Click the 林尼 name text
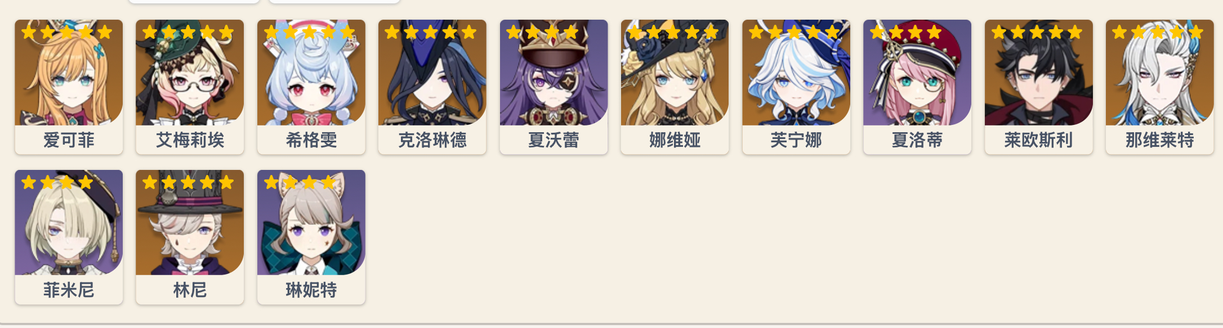The width and height of the screenshot is (1223, 328). coord(190,290)
